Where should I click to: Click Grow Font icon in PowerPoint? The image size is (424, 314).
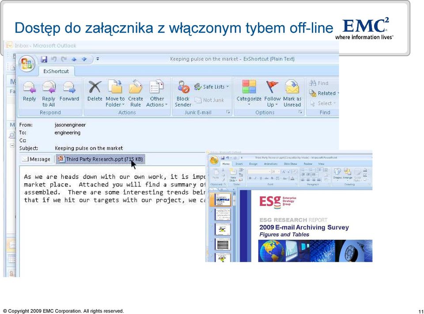pos(284,172)
